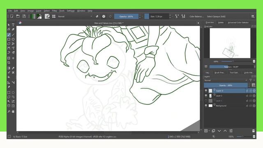This screenshot has width=263, height=148.
Task: Select the Text tool in toolbox
Action: coord(13,25)
